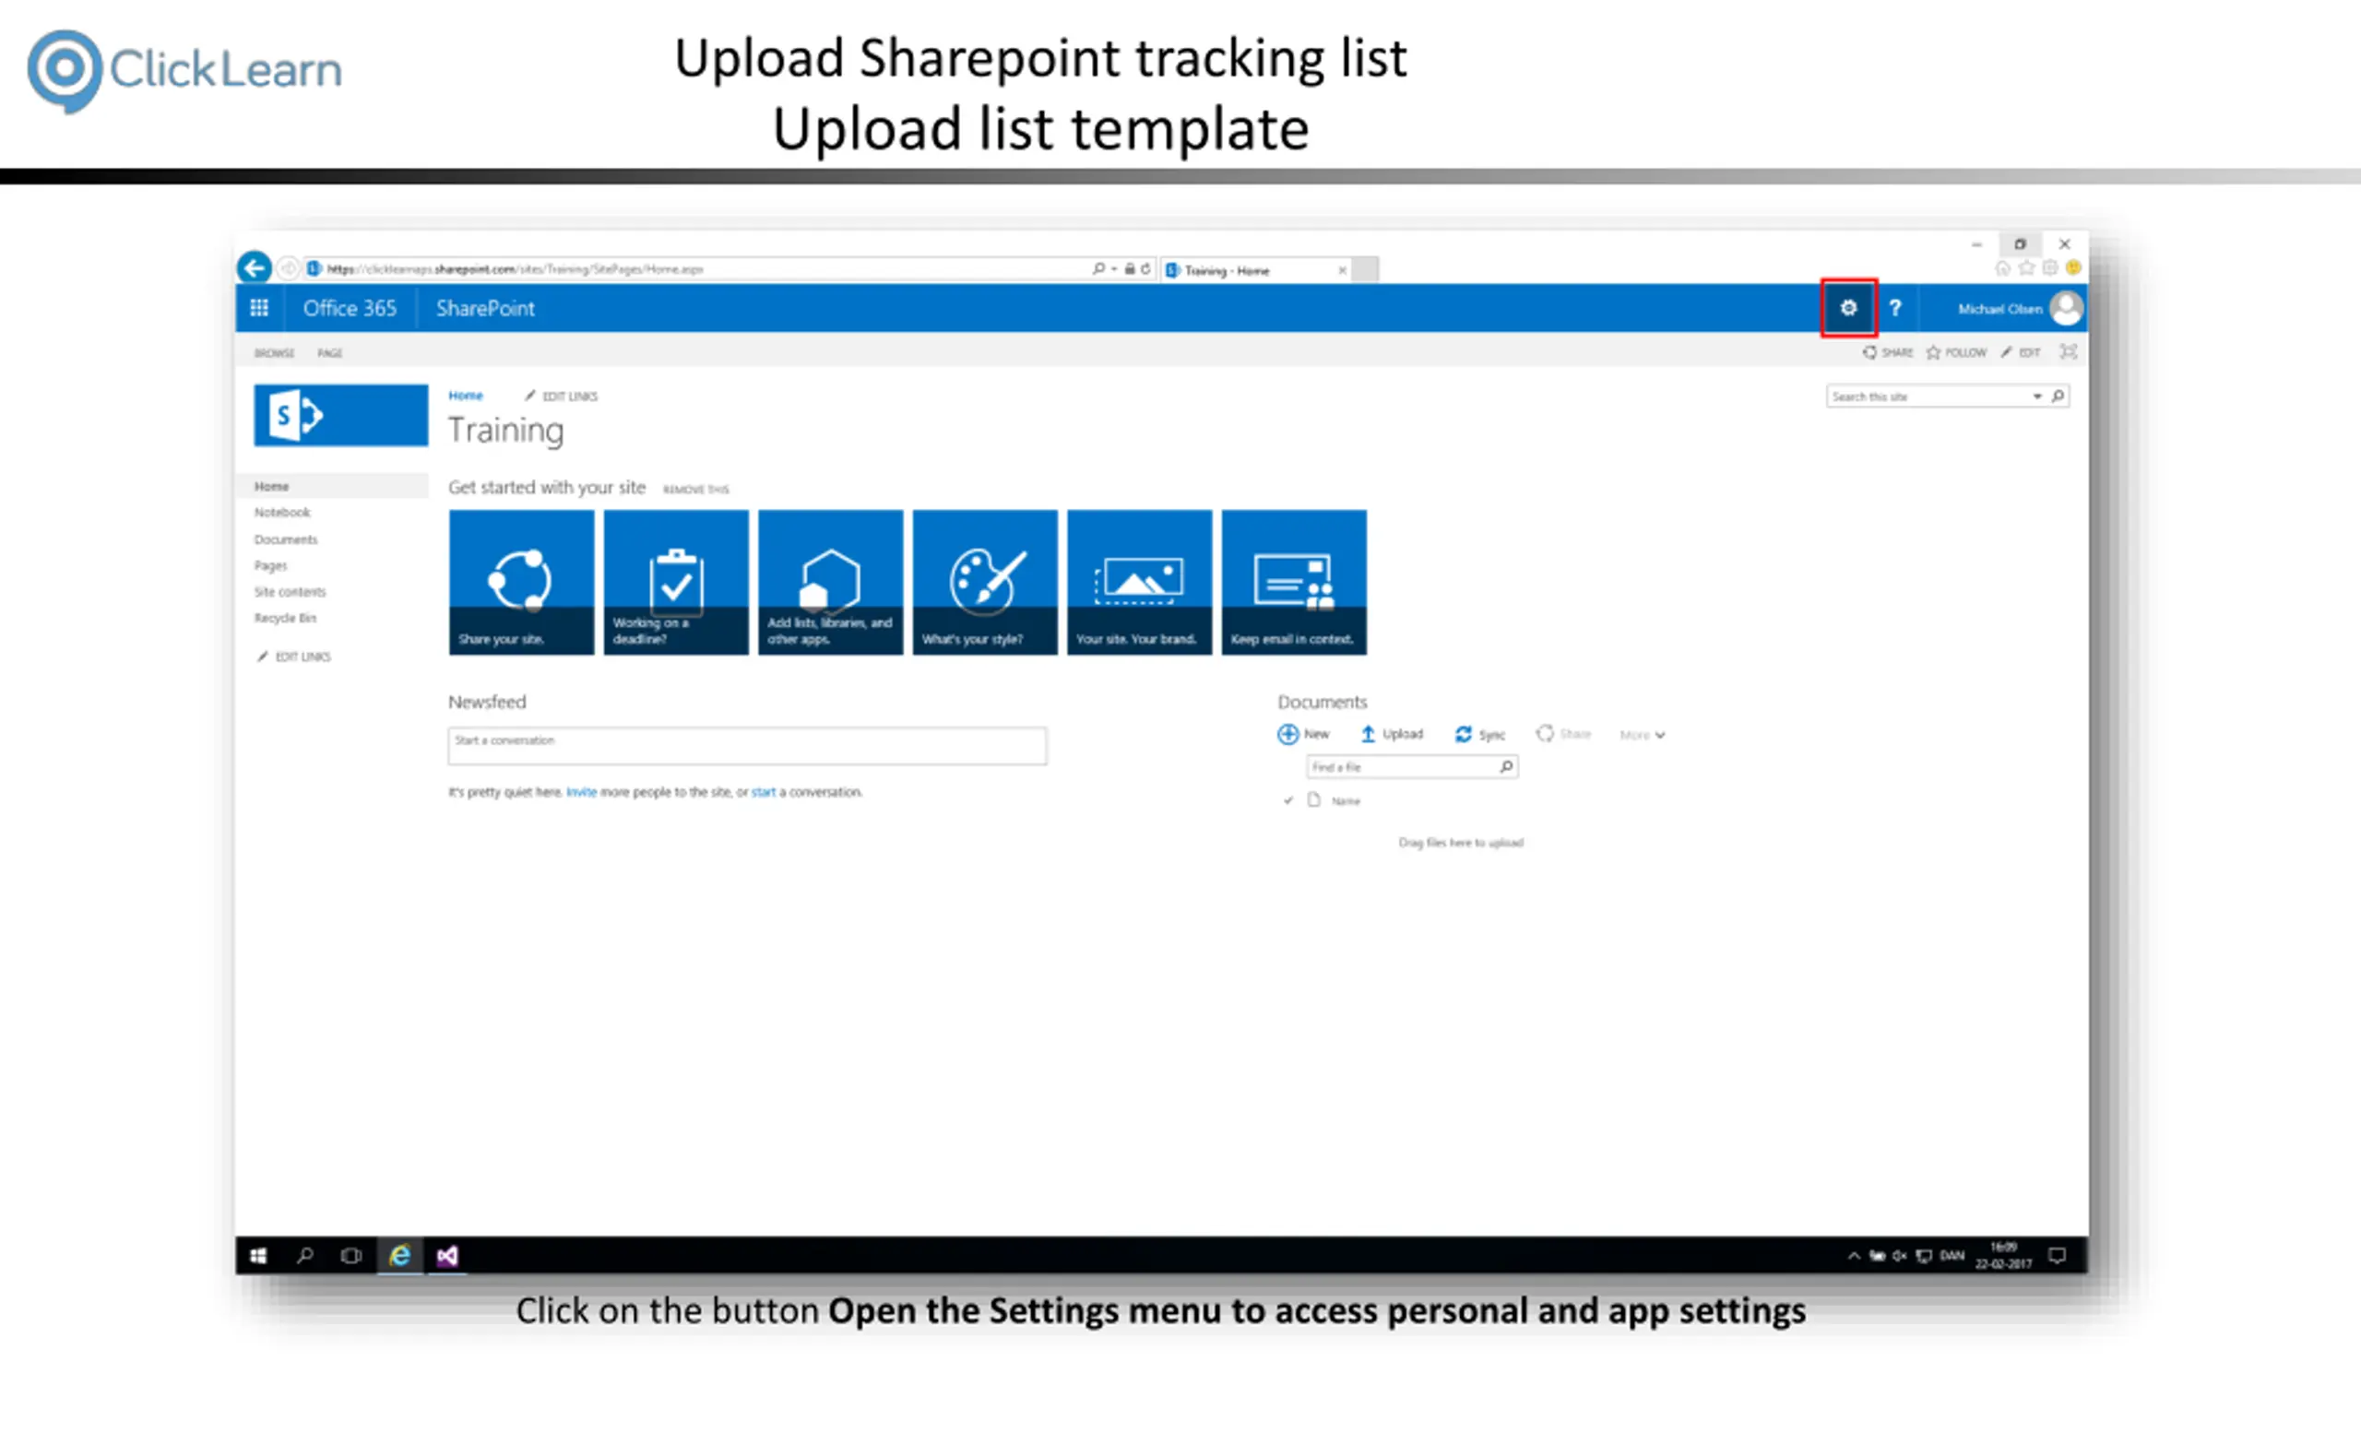The image size is (2361, 1432).
Task: Click the Office 365 link
Action: pos(350,307)
